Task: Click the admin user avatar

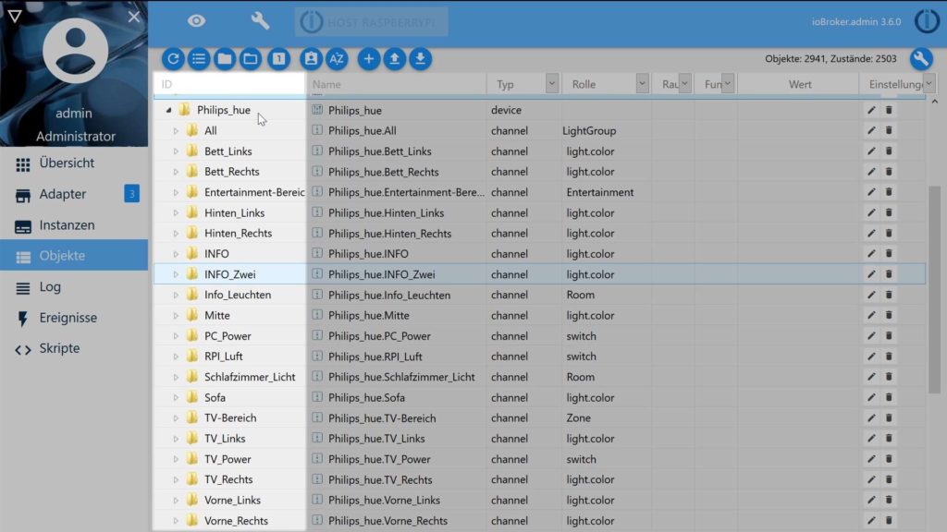Action: (x=76, y=51)
